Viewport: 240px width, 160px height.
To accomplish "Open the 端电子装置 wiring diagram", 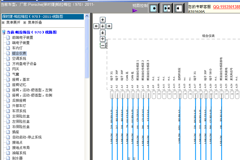I will click(21, 43).
